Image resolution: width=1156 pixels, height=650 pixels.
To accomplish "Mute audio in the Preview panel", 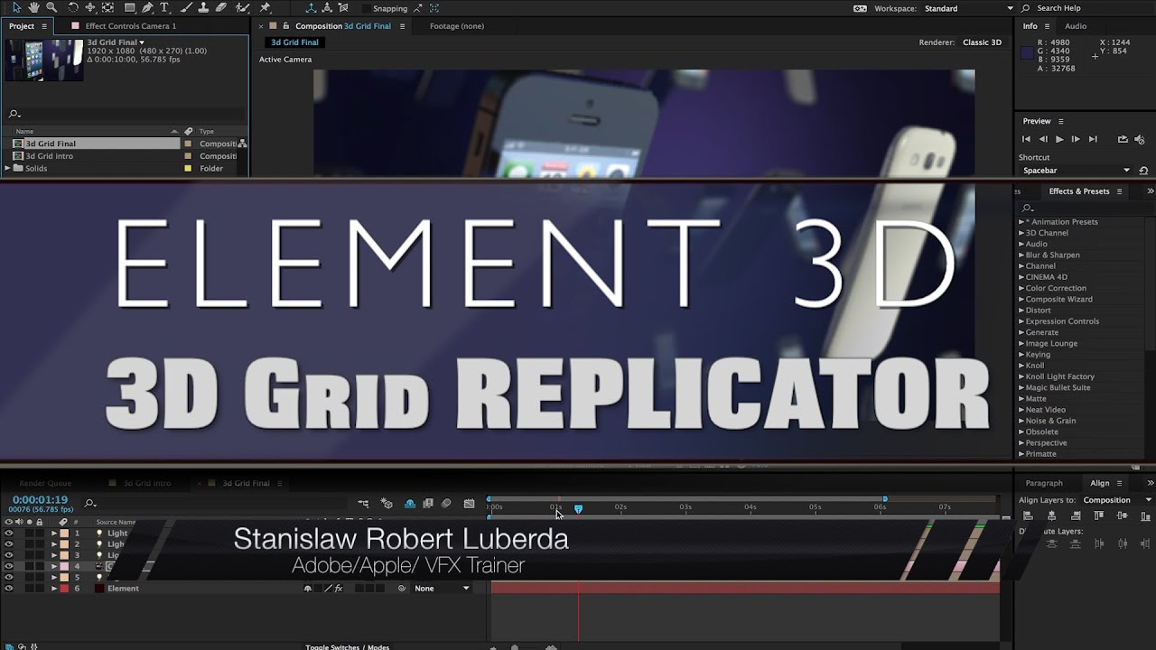I will (x=1140, y=139).
